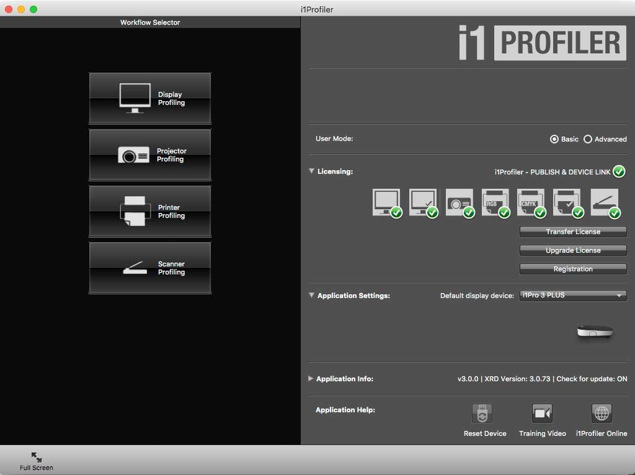Open Default display device dropdown
The image size is (635, 475).
(x=573, y=296)
